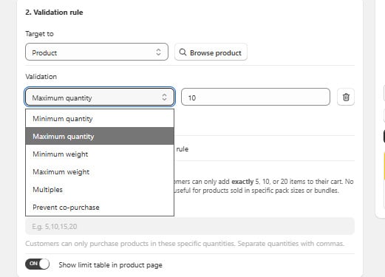Choose the Multiples validation option
The width and height of the screenshot is (385, 277).
click(100, 189)
